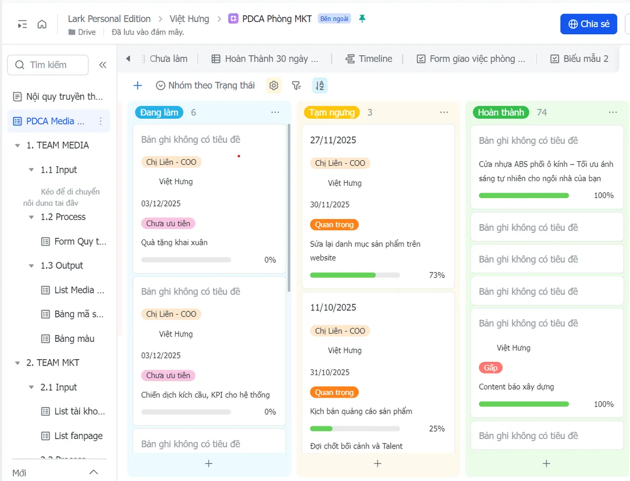Open more options for Hoàn thành column
The width and height of the screenshot is (630, 481).
click(613, 112)
